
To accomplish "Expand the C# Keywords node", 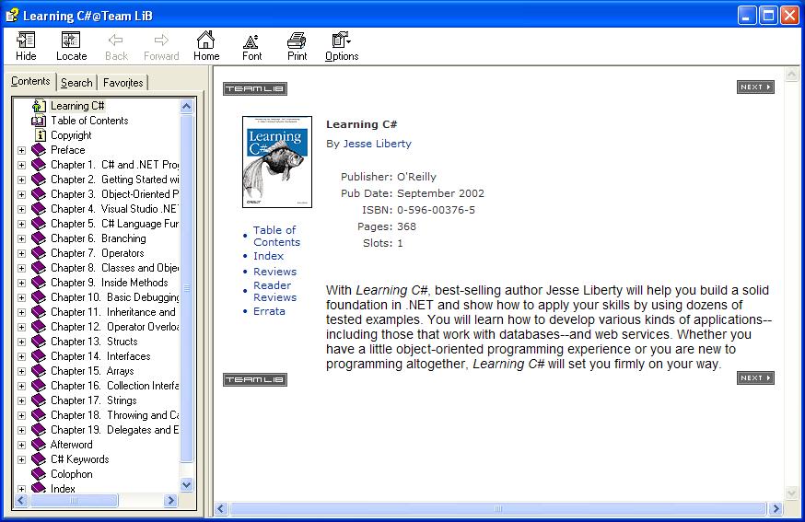I will click(21, 459).
